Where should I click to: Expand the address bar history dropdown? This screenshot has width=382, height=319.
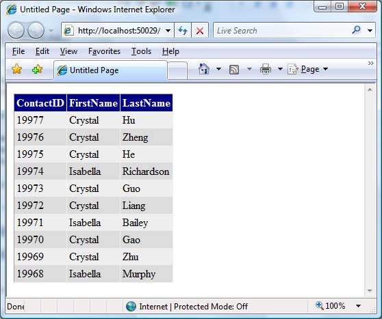(168, 31)
